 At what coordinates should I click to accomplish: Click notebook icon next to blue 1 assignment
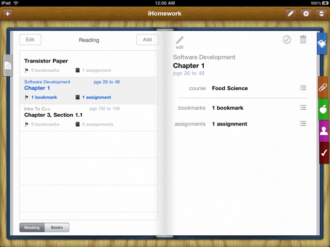pos(77,97)
